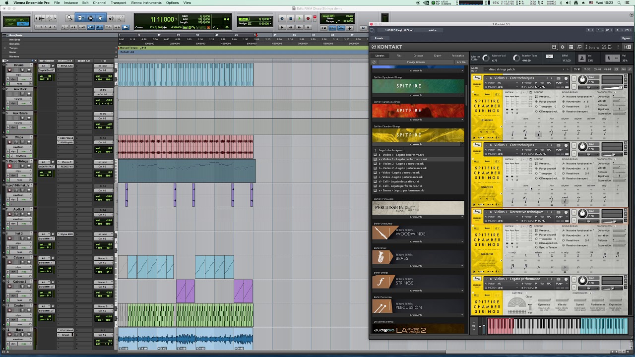Screen dimensions: 635x357
Task: Open wrench edit icon of first Violins 1 Core techniques
Action: 477,78
